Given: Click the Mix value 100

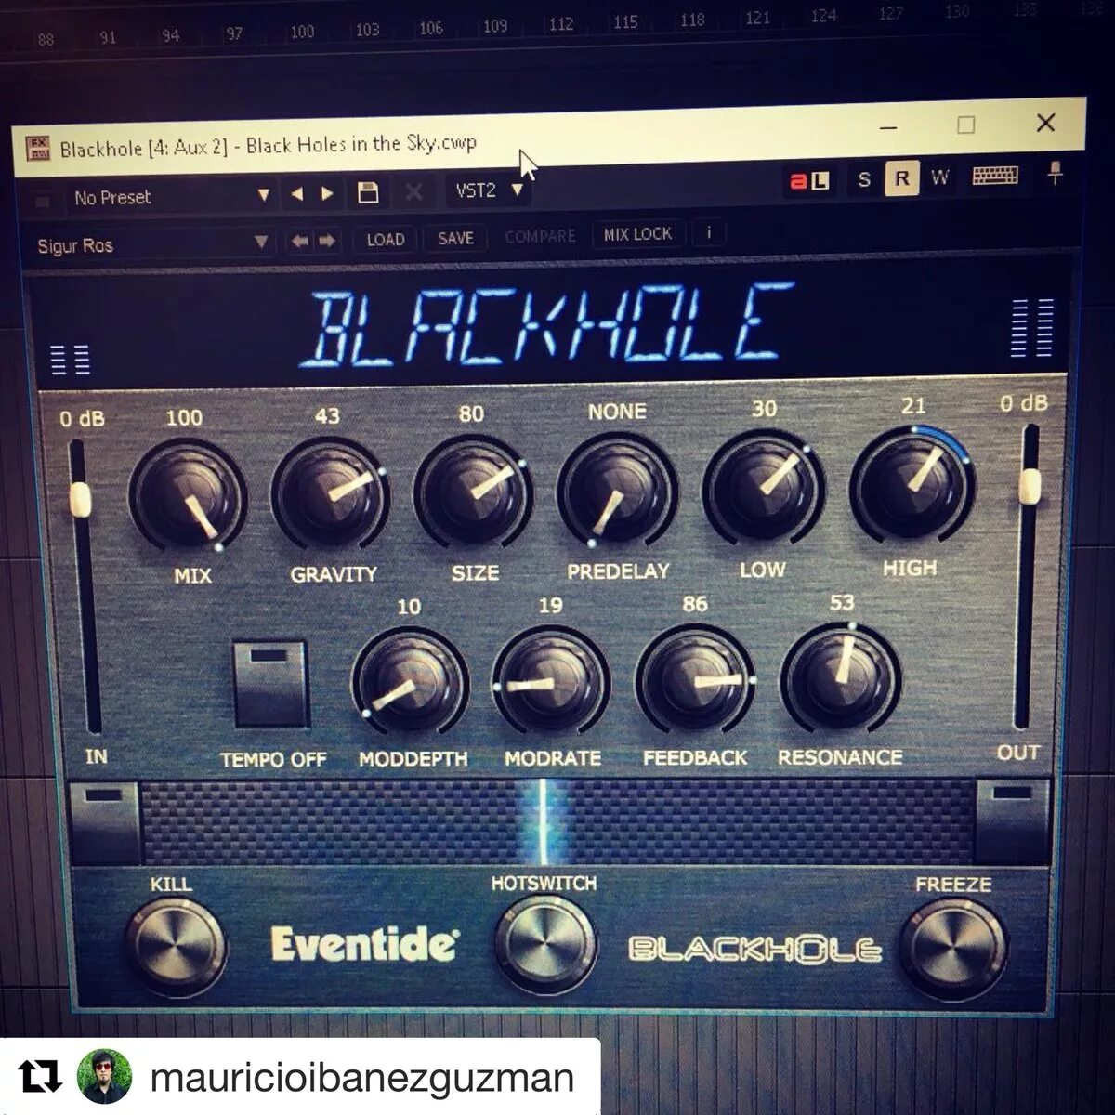Looking at the screenshot, I should [184, 417].
